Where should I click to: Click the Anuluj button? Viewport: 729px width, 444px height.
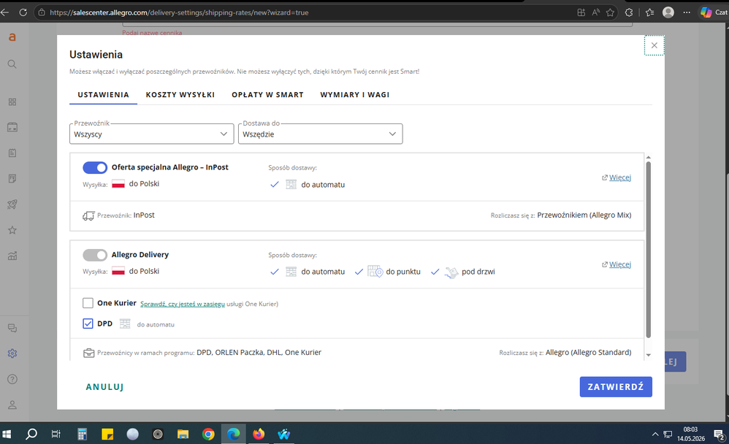point(104,387)
